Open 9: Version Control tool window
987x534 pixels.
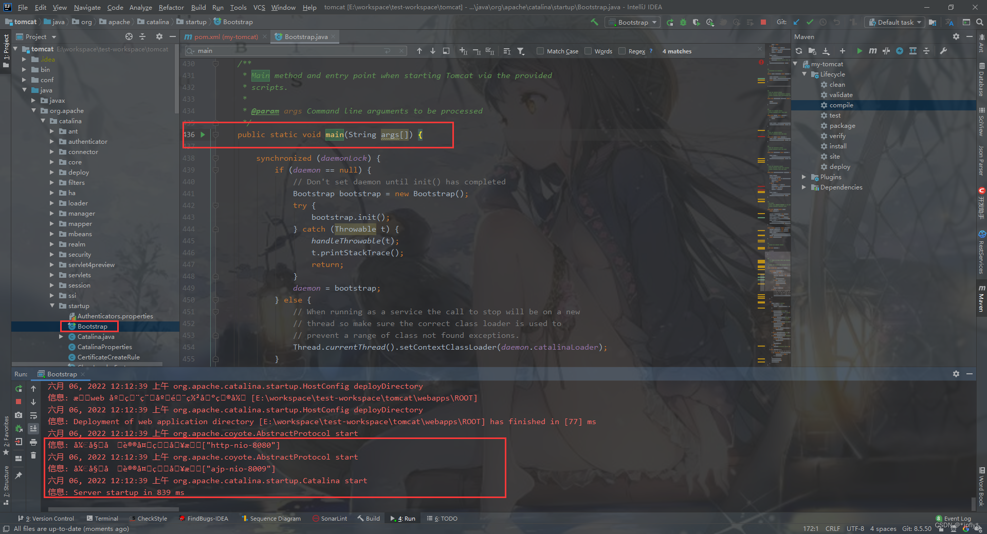46,519
